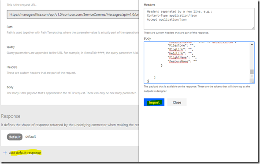Image resolution: width=260 pixels, height=164 pixels.
Task: Click the blue Import button
Action: (x=154, y=102)
